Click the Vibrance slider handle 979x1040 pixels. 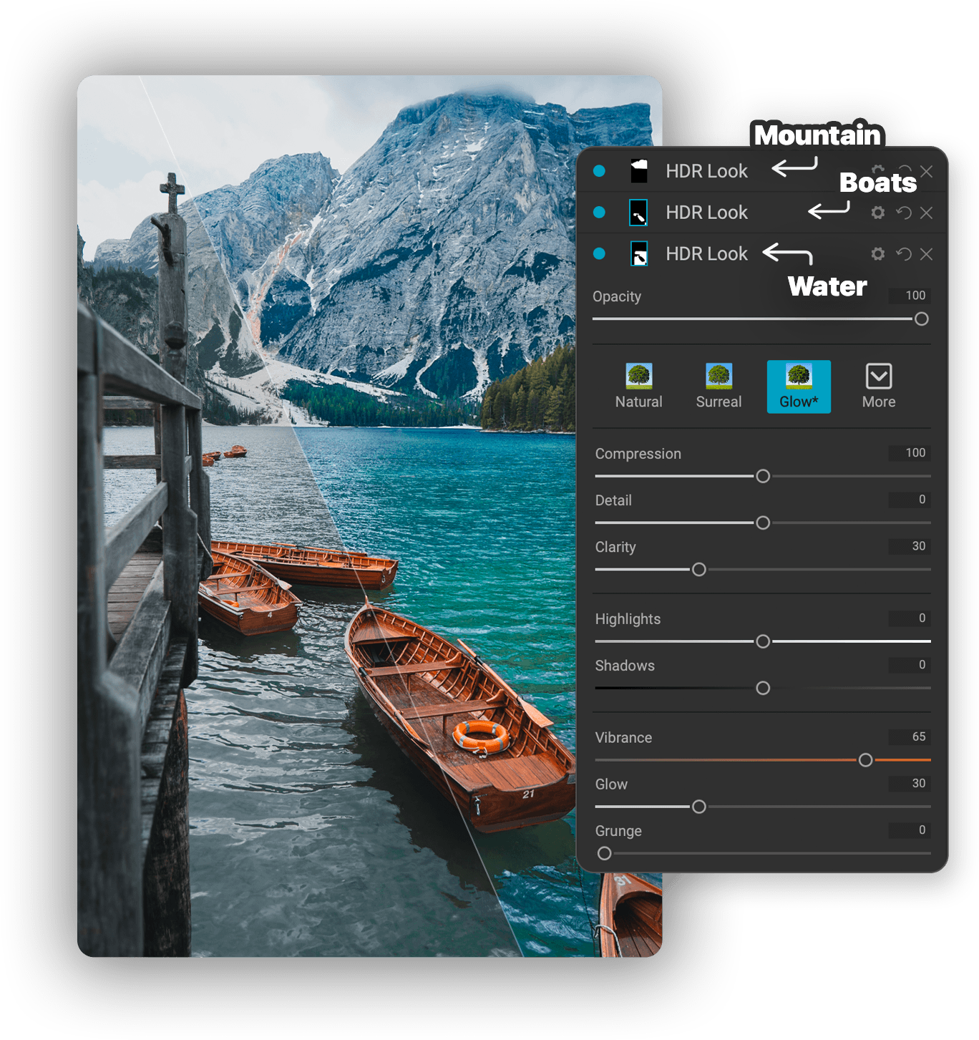coord(865,760)
